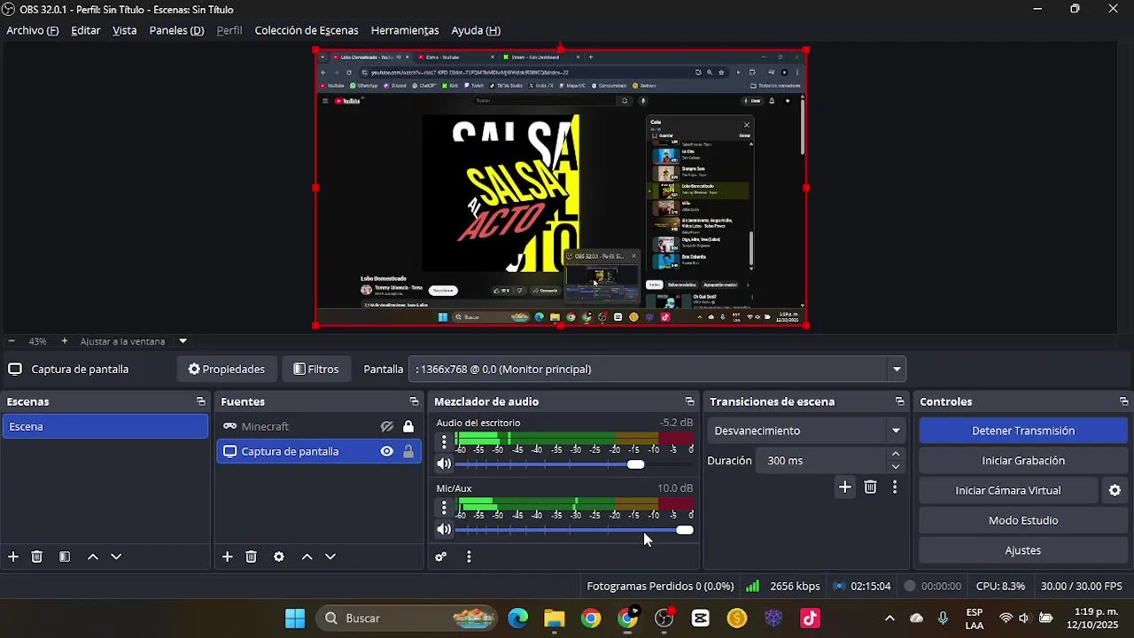Move scene up arrow in Escenas panel

[x=92, y=556]
